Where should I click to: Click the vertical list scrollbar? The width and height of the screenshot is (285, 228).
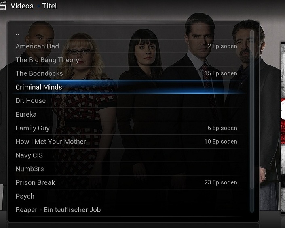click(x=252, y=121)
